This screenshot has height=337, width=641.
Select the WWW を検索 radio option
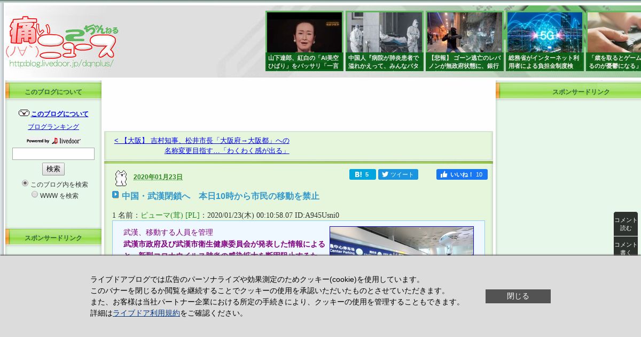[35, 194]
